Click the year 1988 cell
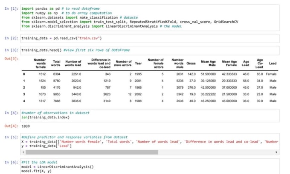 pyautogui.click(x=138, y=101)
